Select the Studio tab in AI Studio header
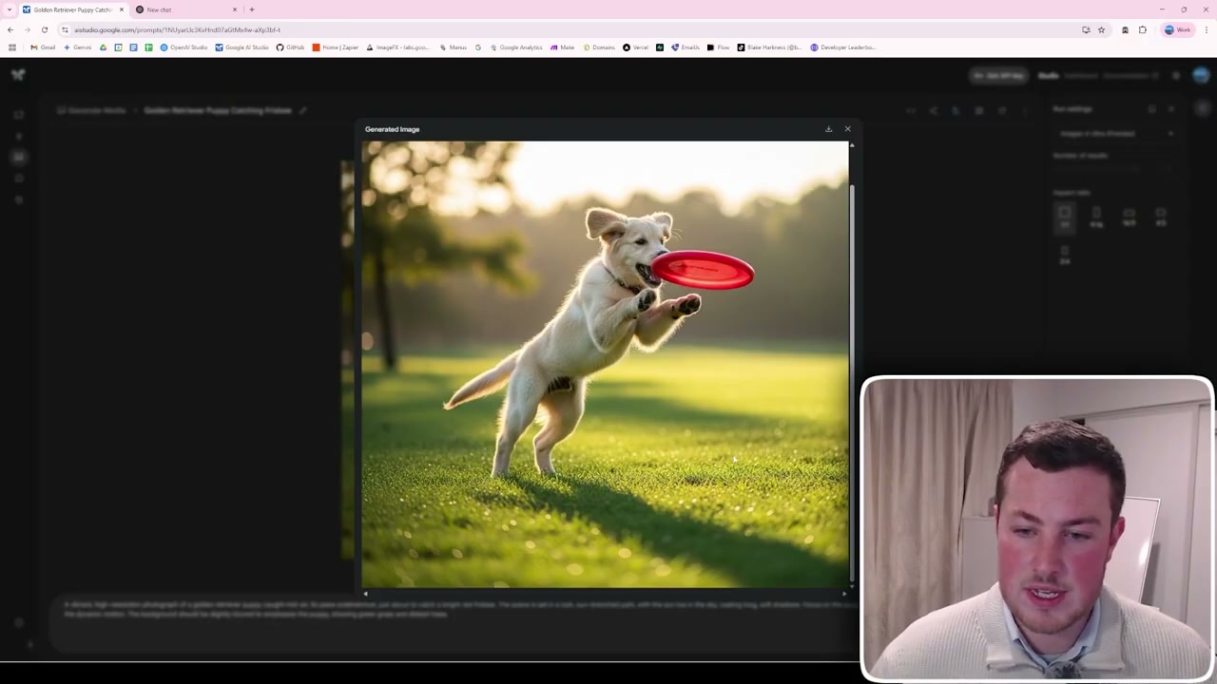 pyautogui.click(x=1048, y=75)
